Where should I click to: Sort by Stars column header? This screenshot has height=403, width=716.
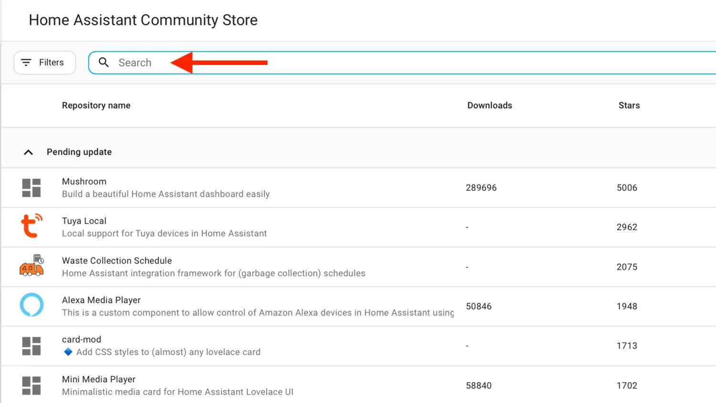pos(629,106)
